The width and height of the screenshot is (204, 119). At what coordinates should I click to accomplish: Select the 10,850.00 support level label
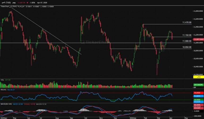pyautogui.click(x=187, y=47)
